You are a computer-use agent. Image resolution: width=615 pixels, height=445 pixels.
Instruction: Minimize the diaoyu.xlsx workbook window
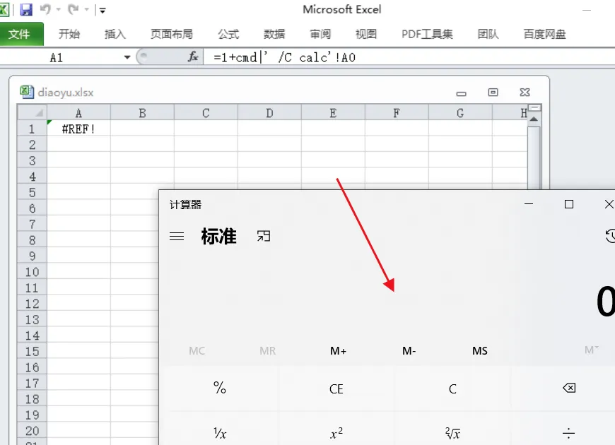coord(461,93)
